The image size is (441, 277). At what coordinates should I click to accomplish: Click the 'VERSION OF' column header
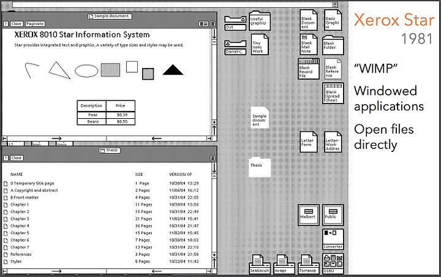point(181,175)
